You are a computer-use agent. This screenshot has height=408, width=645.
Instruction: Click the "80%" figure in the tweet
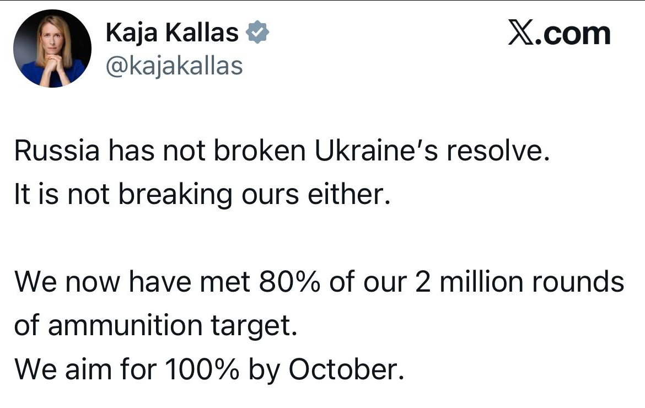289,282
